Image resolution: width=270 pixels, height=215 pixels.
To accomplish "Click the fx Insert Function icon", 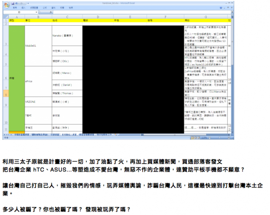I will coord(51,12).
